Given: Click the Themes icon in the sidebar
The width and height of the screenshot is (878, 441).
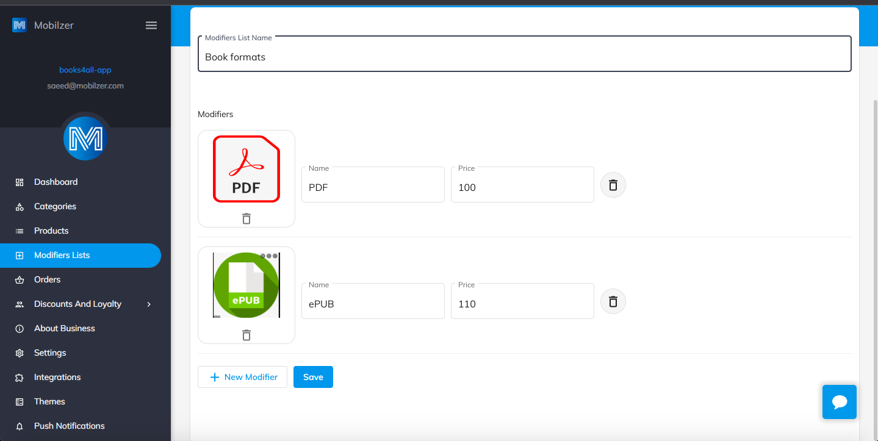Looking at the screenshot, I should [x=20, y=401].
